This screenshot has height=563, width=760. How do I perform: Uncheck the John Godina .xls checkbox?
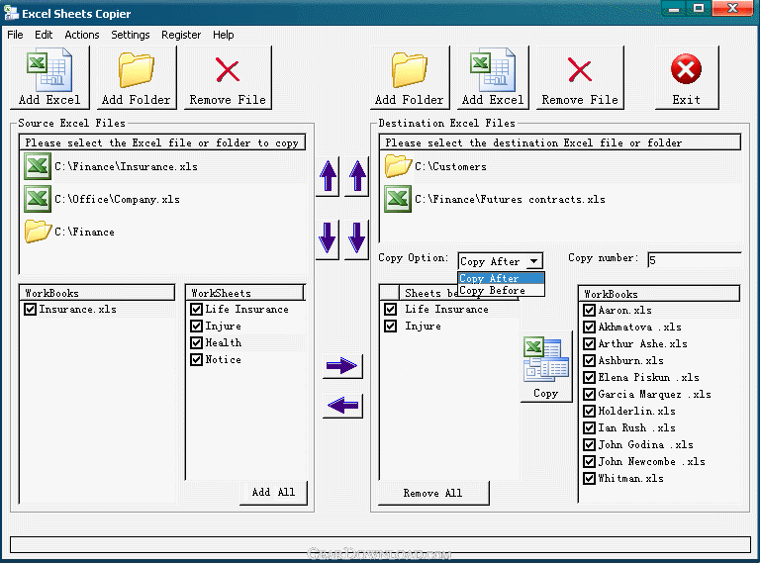[590, 445]
